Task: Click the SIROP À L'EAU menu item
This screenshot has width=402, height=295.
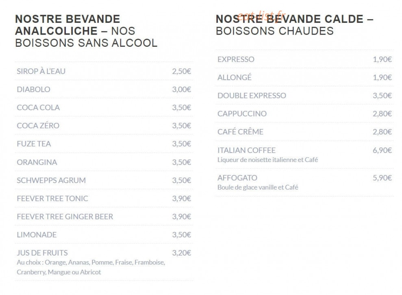Action: [x=104, y=71]
